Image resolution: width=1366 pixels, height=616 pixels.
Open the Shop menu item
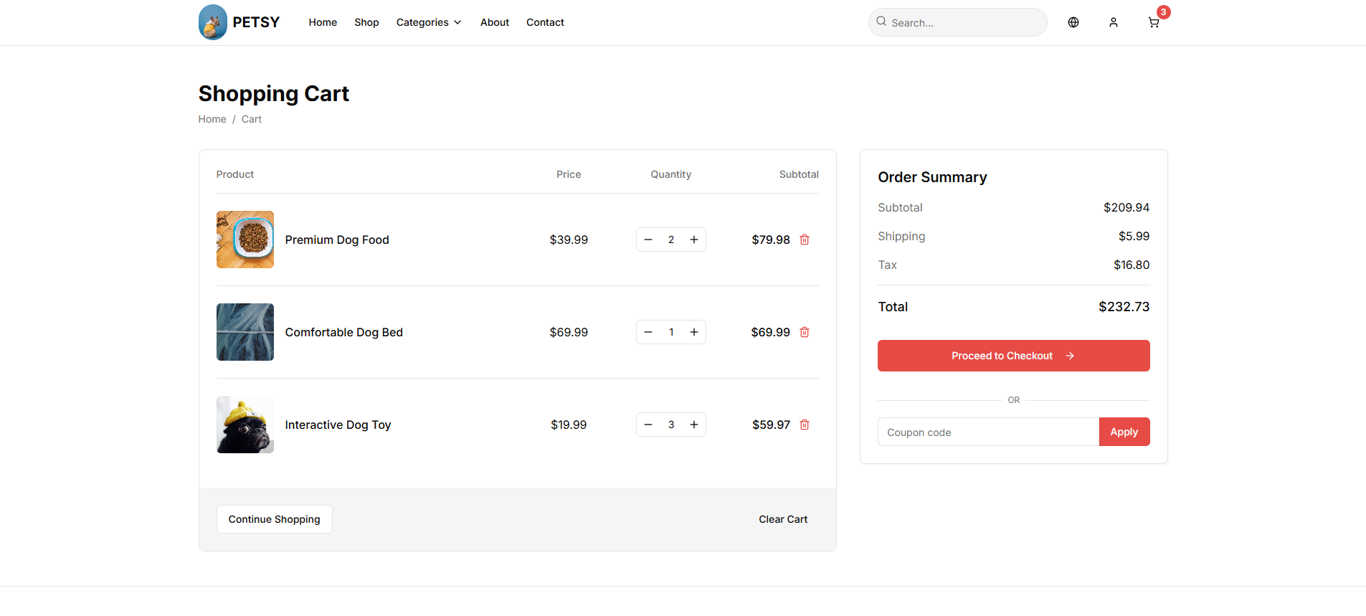[x=366, y=22]
